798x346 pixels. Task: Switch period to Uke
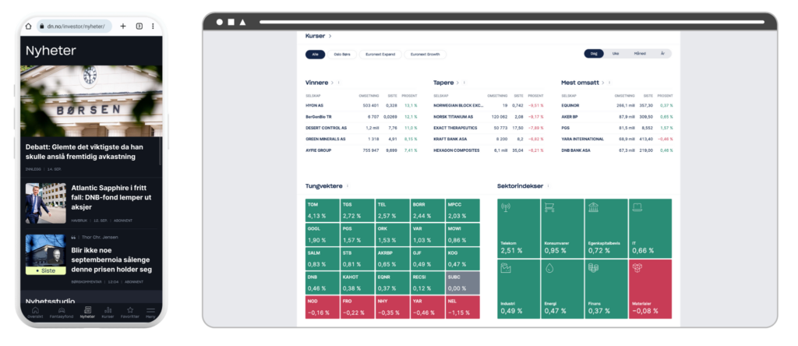[x=616, y=54]
